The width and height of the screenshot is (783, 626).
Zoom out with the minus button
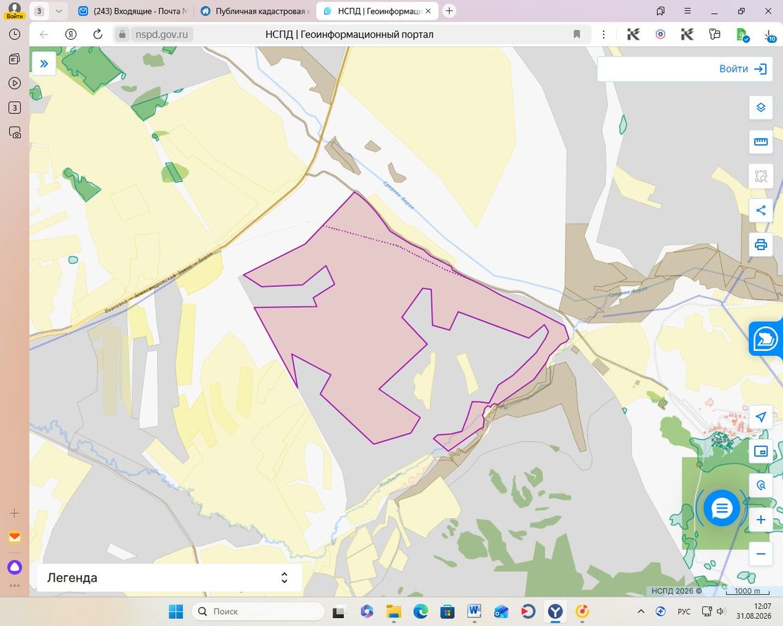click(760, 554)
